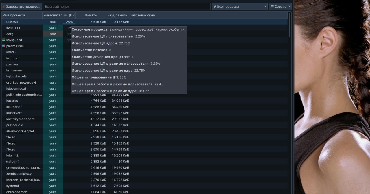Image resolution: width=370 pixels, height=194 pixels.
Task: Click the 4 344 КиБ pulseaudio memory cell
Action: point(98,125)
